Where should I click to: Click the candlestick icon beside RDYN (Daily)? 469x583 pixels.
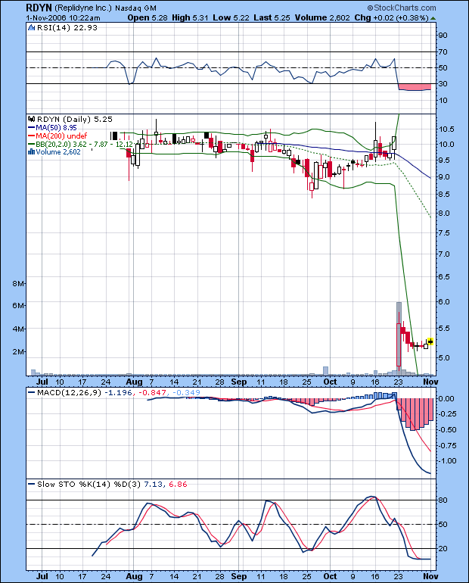[32, 119]
